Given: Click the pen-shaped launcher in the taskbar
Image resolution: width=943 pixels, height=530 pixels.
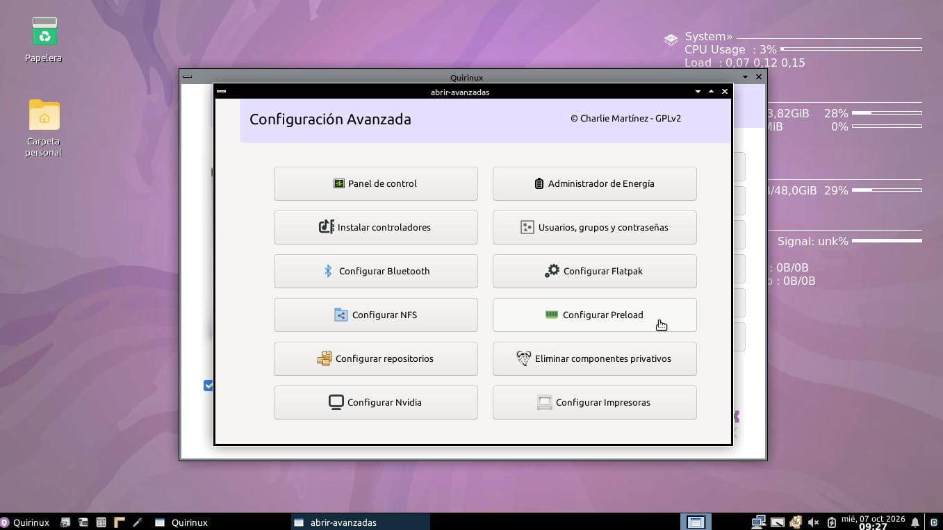Looking at the screenshot, I should point(138,522).
